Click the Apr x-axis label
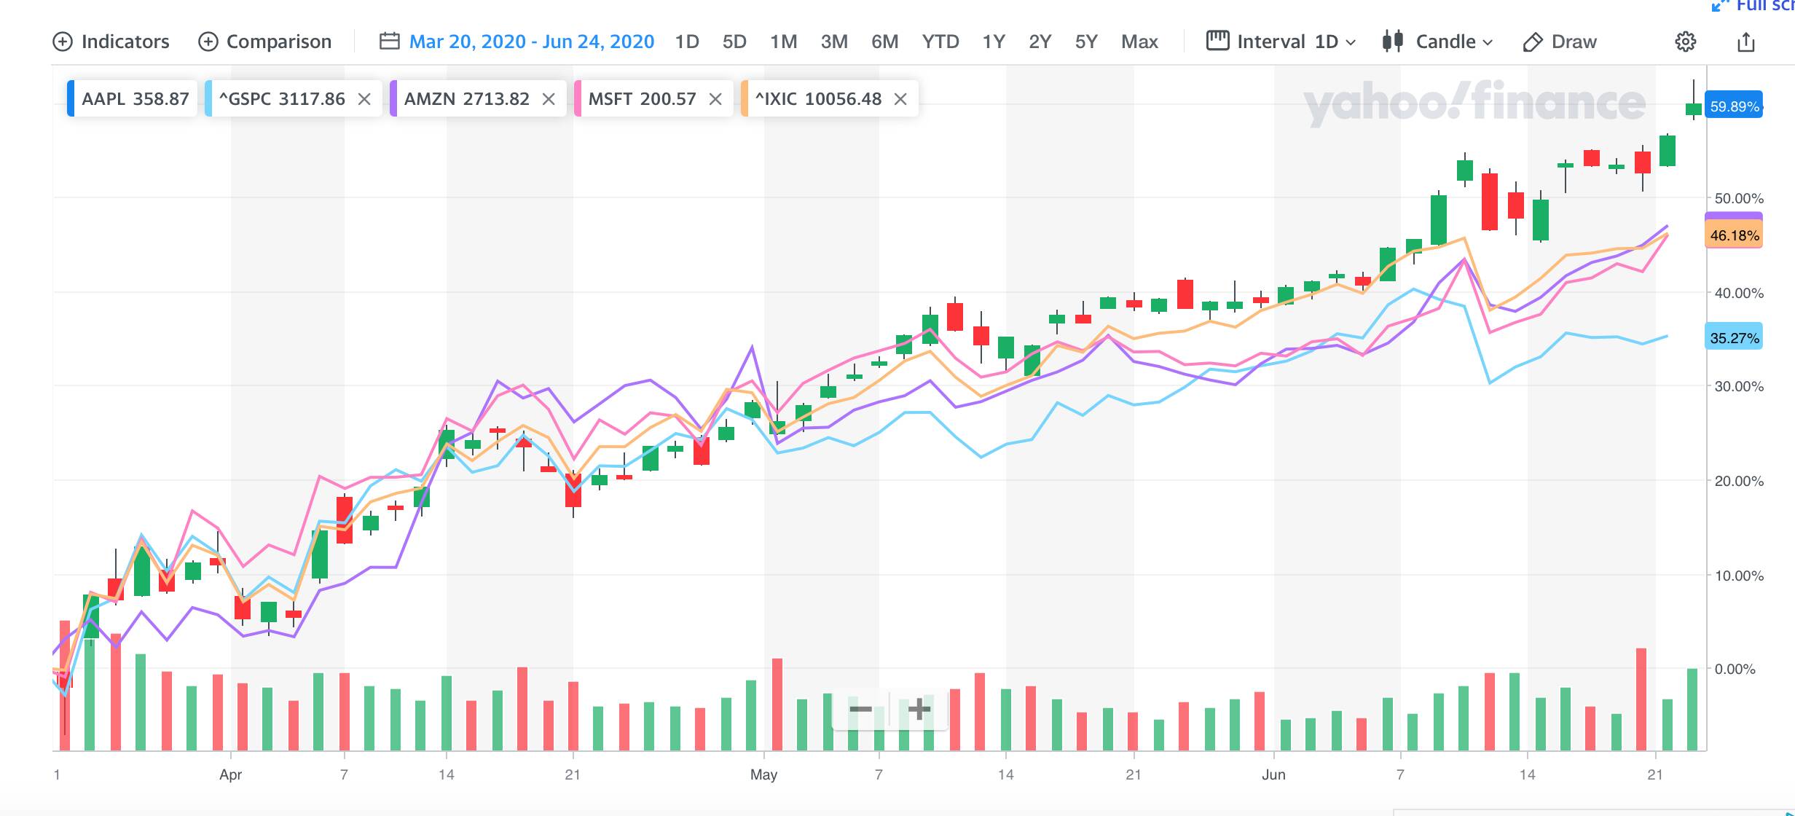1795x816 pixels. click(230, 774)
